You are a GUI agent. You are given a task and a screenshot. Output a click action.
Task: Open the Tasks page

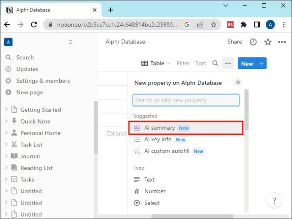coord(28,180)
